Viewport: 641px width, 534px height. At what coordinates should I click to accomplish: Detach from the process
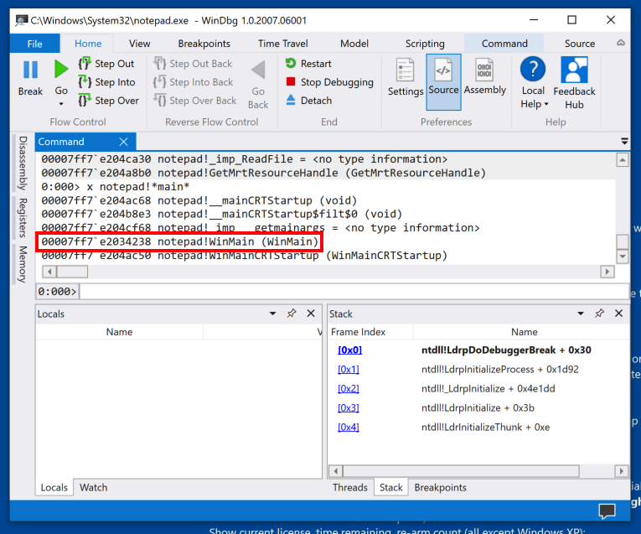(308, 101)
